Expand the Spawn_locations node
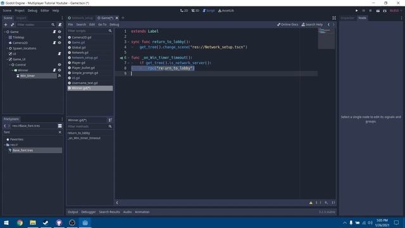The image size is (405, 228). pyautogui.click(x=7, y=48)
